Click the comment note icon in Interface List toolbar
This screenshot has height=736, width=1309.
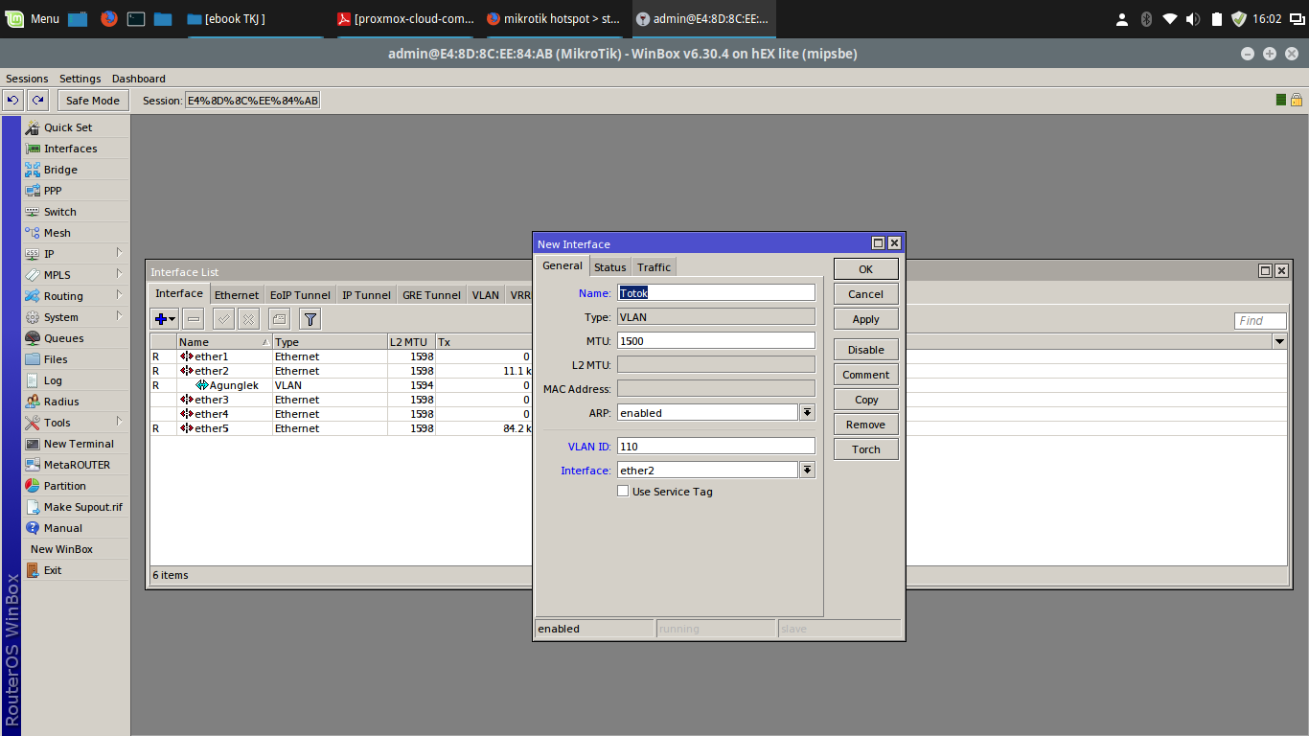[279, 319]
